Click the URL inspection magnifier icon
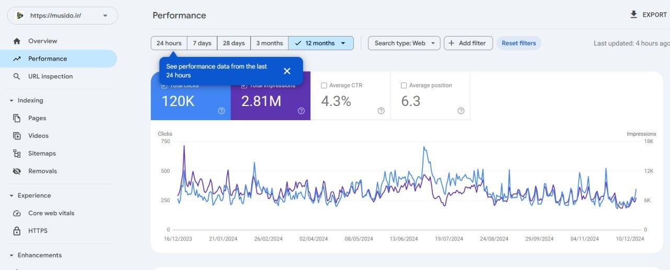Screen dimensions: 670x270 17,77
